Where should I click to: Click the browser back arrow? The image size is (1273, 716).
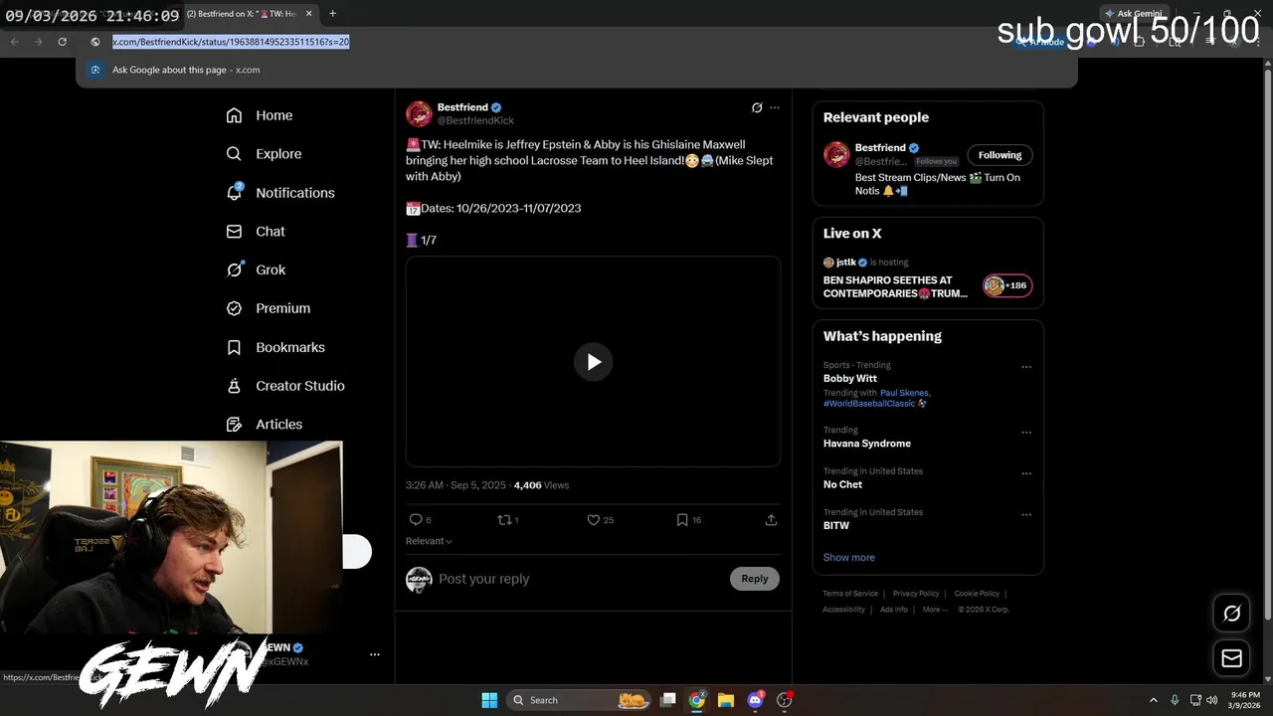coord(14,42)
